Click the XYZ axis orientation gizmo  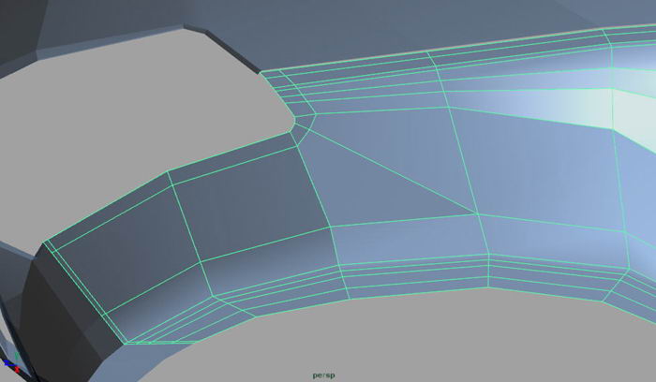pos(10,365)
